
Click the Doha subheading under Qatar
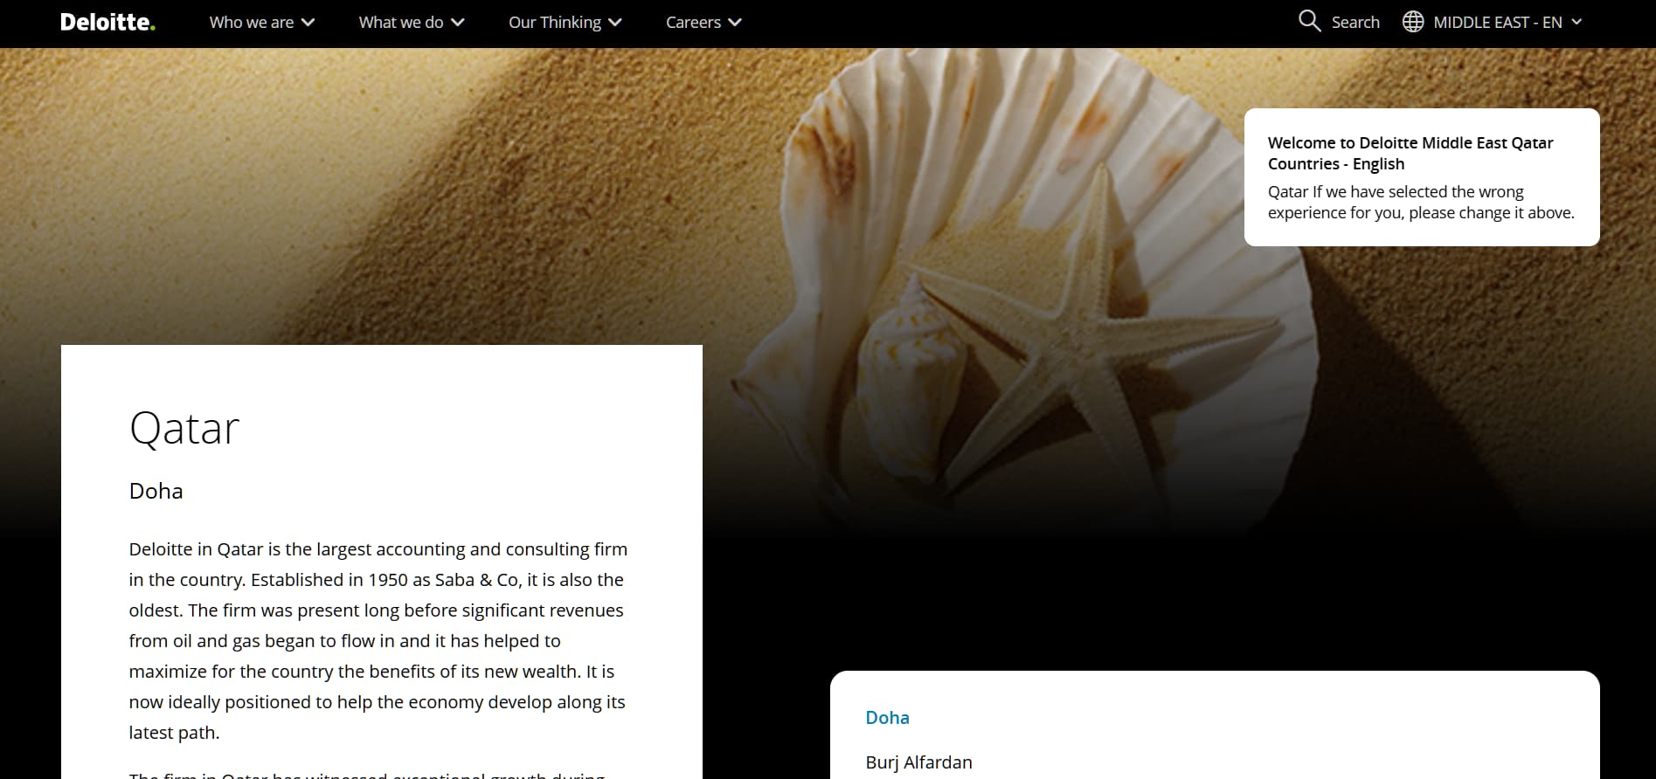click(156, 491)
